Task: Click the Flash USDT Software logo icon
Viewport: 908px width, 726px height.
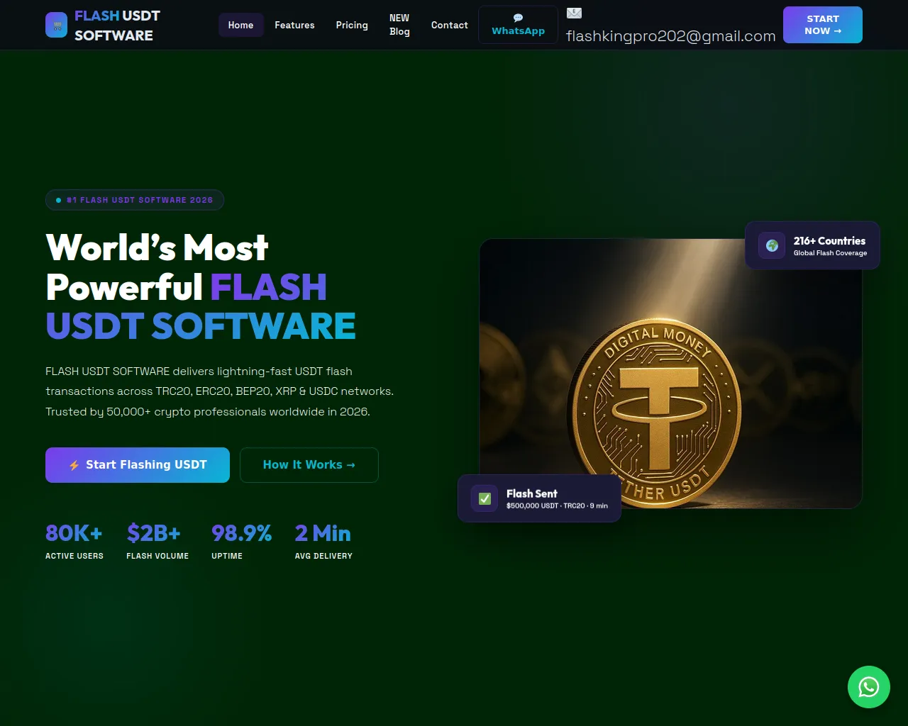Action: pos(56,25)
